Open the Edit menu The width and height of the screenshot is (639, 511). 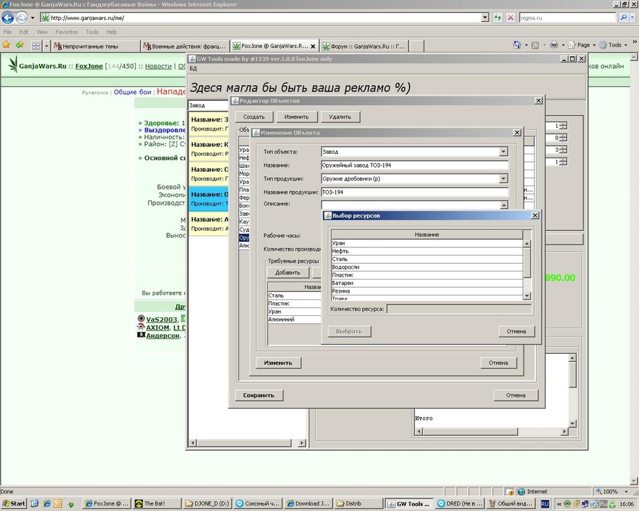tap(24, 32)
